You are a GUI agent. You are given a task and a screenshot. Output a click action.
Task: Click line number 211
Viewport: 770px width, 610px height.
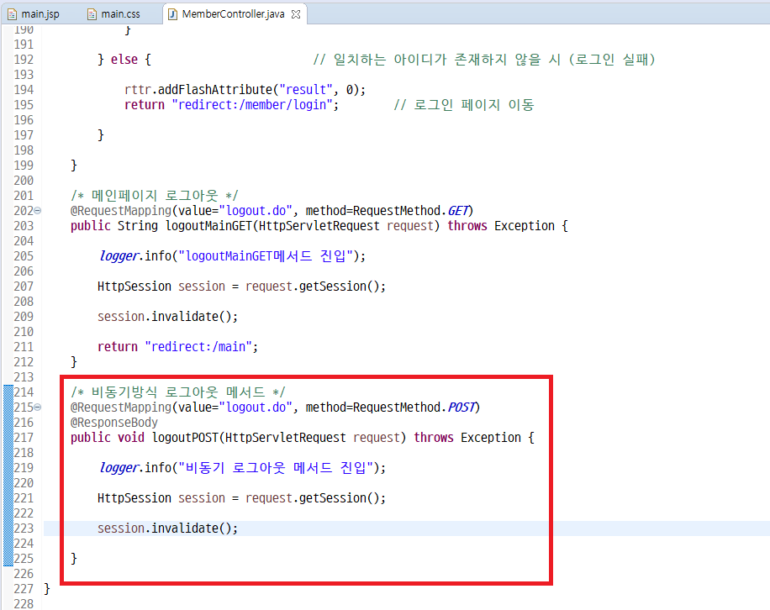tap(24, 346)
